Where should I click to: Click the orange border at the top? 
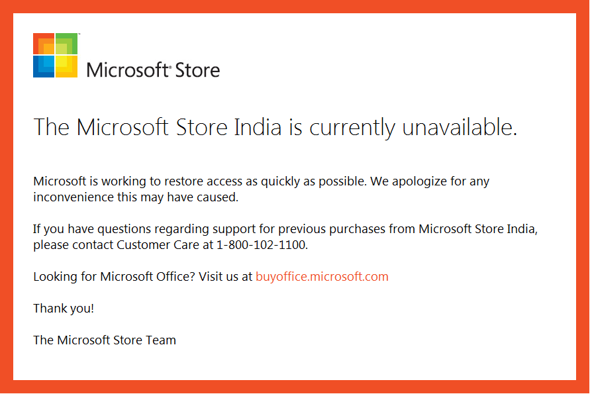pos(295,7)
